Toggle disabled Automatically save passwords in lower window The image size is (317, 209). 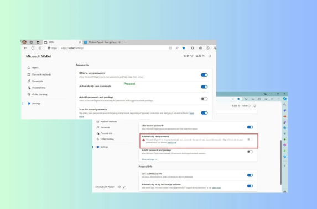point(250,140)
